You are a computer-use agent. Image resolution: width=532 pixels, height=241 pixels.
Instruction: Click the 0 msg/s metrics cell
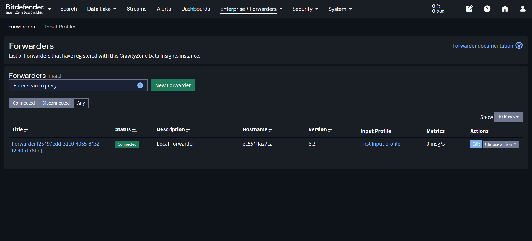436,144
